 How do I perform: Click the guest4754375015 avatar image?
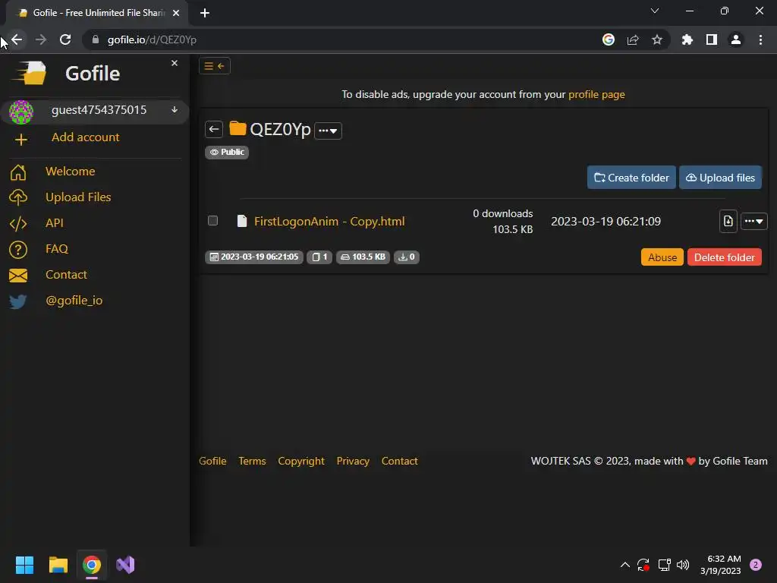click(21, 112)
